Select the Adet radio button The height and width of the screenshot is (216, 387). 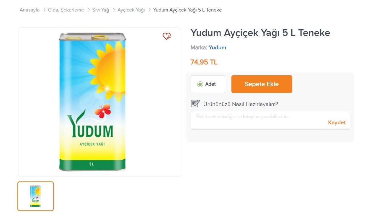[200, 84]
